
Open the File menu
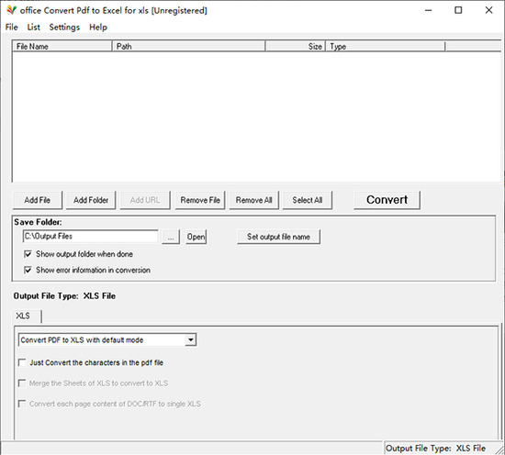pos(12,27)
